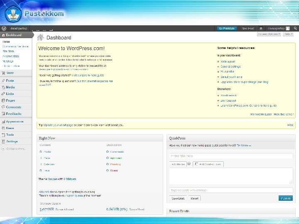This screenshot has width=299, height=224.
Task: Open Comments I've Made submenu item
Action: point(15,46)
